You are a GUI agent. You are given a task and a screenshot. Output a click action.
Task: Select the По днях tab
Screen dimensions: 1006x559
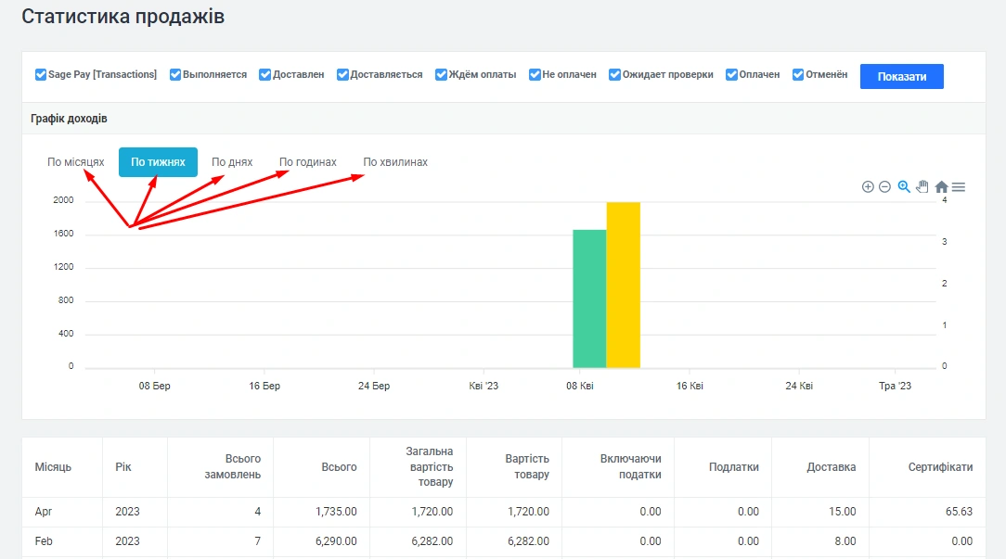click(x=232, y=162)
